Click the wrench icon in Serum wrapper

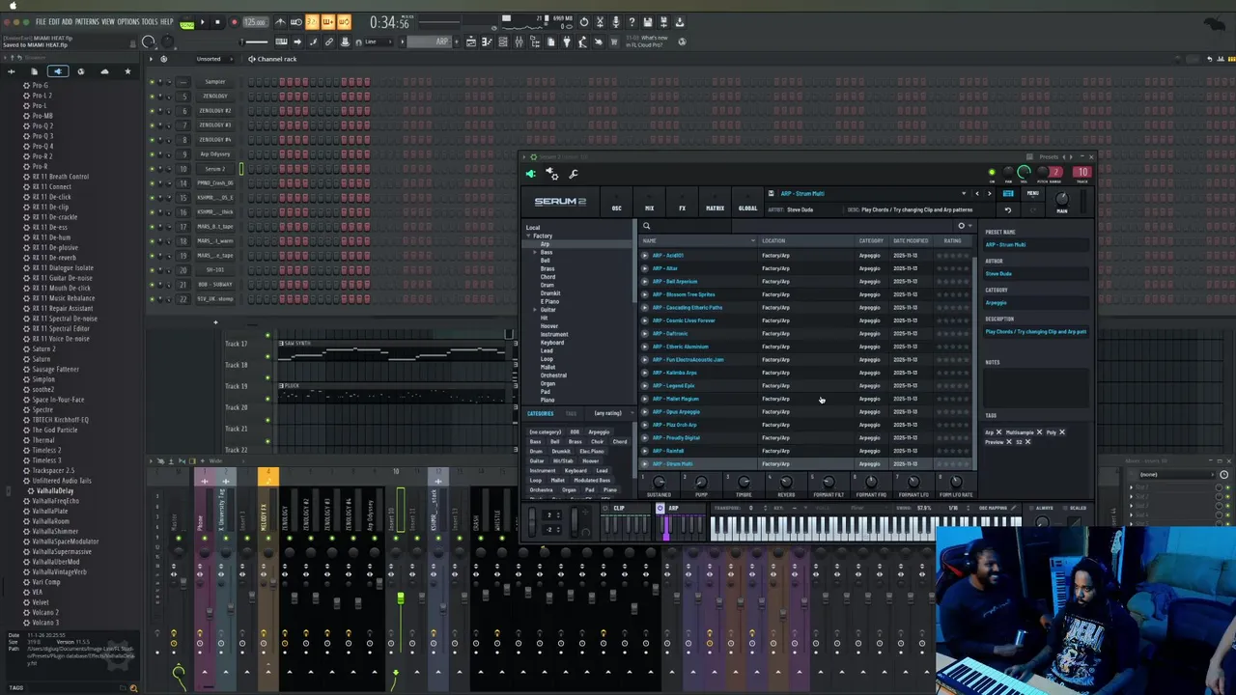coord(574,174)
